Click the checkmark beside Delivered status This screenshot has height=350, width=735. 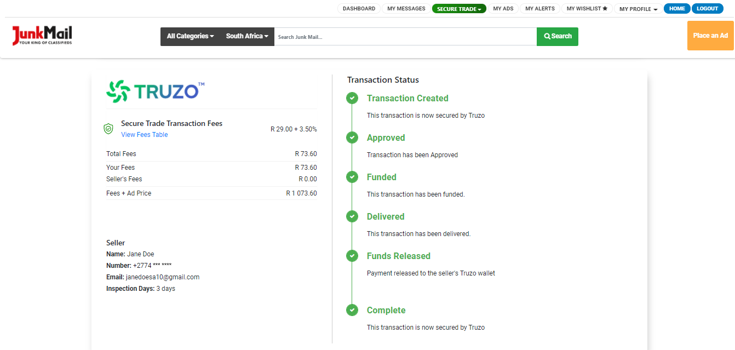click(352, 216)
